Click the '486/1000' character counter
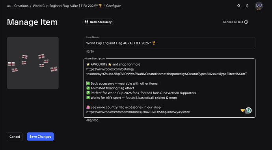 coord(92,120)
